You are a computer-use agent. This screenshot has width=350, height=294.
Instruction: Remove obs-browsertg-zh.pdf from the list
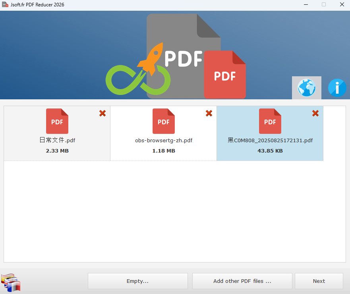[x=209, y=114]
